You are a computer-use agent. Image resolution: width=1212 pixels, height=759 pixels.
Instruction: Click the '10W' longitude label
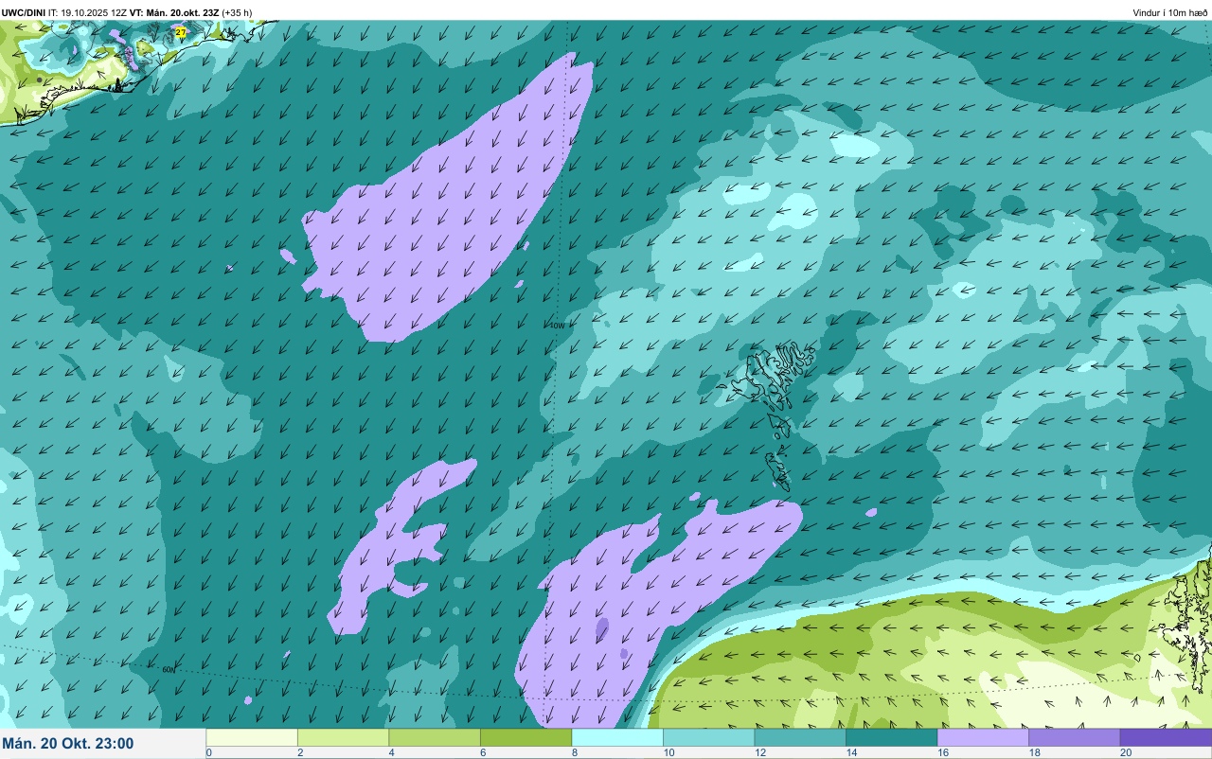(557, 326)
